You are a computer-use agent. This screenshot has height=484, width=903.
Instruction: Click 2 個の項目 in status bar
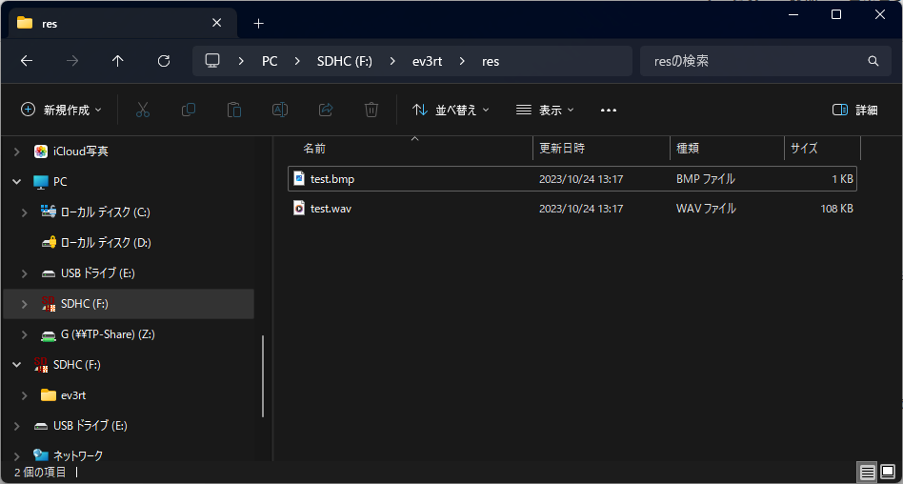tap(40, 473)
